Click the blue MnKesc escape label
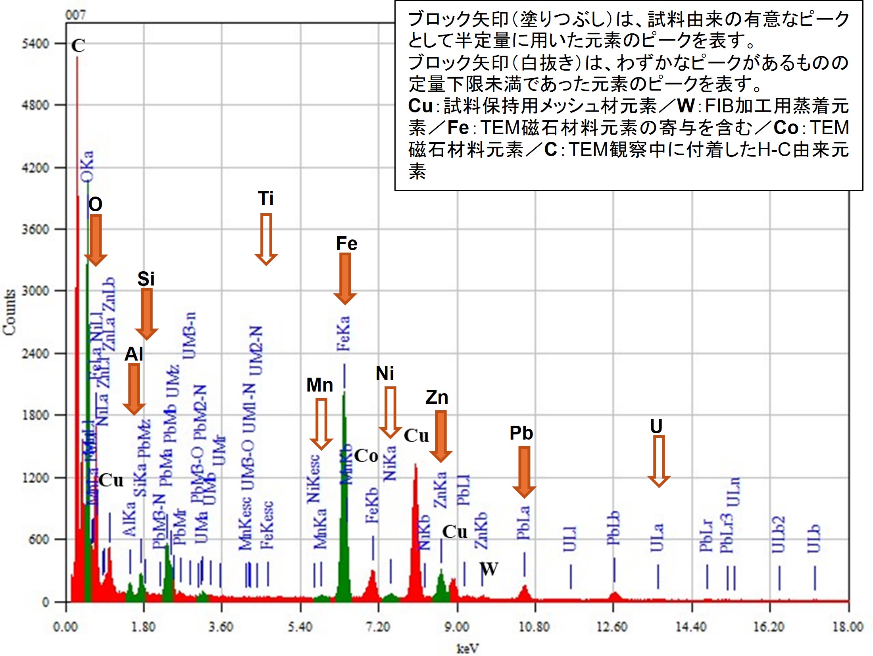The height and width of the screenshot is (656, 873). tap(245, 523)
